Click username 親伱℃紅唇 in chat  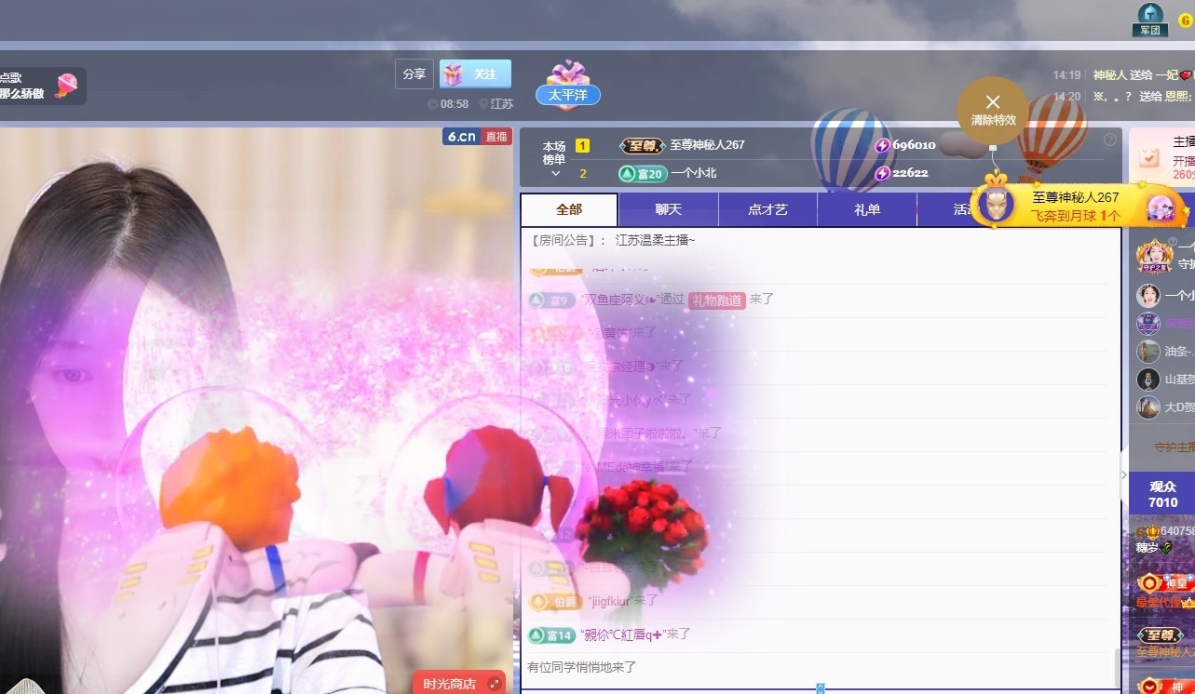621,634
